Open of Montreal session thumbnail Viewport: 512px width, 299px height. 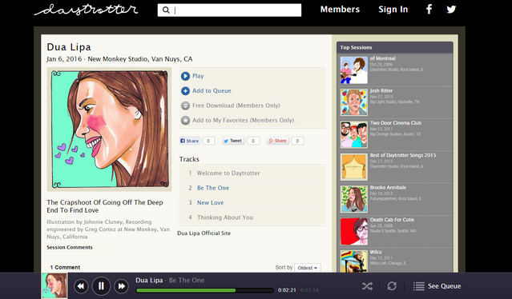tap(353, 70)
